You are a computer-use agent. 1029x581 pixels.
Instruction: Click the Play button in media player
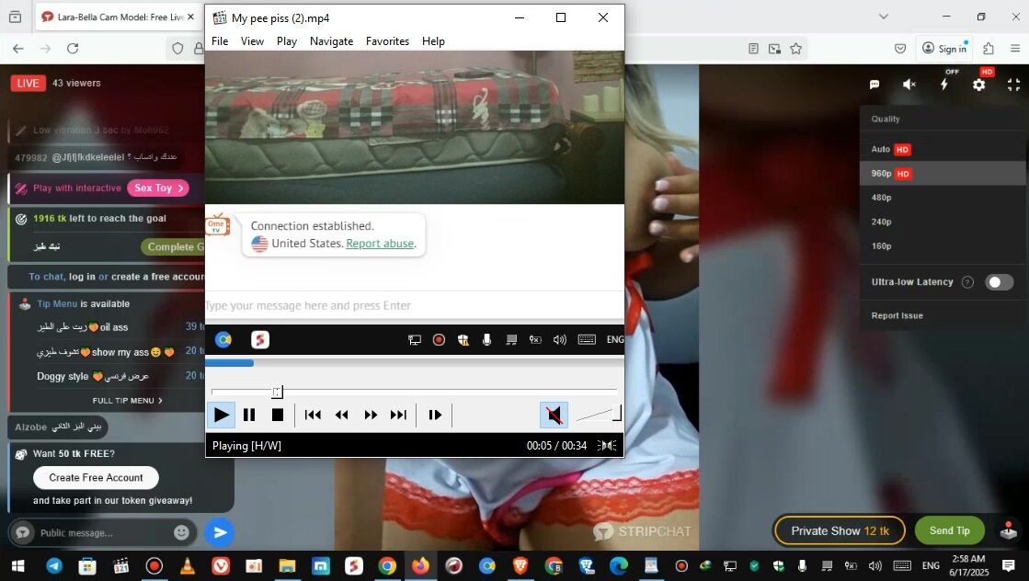tap(221, 416)
